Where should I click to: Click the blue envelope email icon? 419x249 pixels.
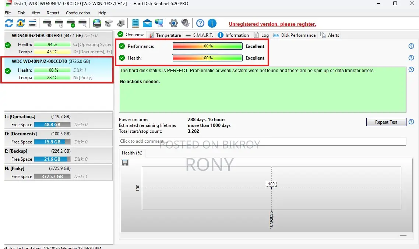pyautogui.click(x=147, y=24)
